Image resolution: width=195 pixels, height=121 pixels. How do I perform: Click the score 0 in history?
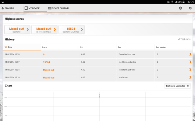pos(44,54)
